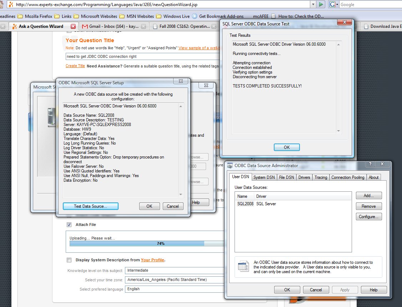This screenshot has height=307, width=402.
Task: Click the Gmail envelope tab icon
Action: [x=85, y=26]
